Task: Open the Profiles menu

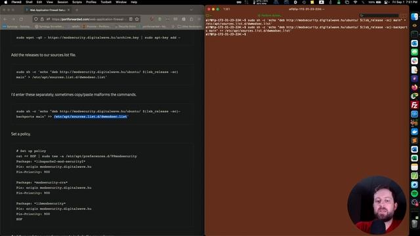Action: click(91, 2)
